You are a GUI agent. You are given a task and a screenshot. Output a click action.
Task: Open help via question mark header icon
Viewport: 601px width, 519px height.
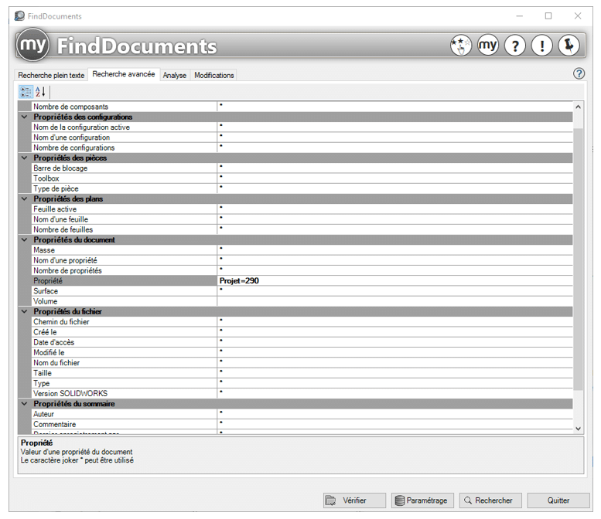[515, 46]
